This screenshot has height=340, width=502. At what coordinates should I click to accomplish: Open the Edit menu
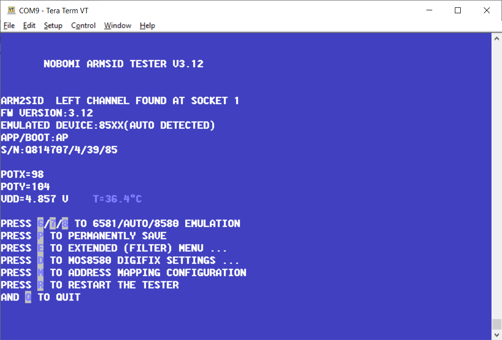point(29,26)
